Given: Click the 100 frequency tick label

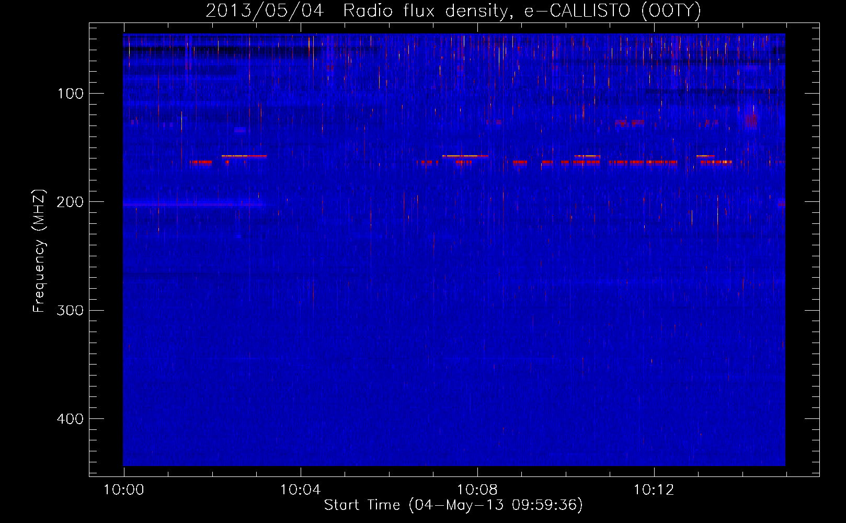Looking at the screenshot, I should [71, 94].
